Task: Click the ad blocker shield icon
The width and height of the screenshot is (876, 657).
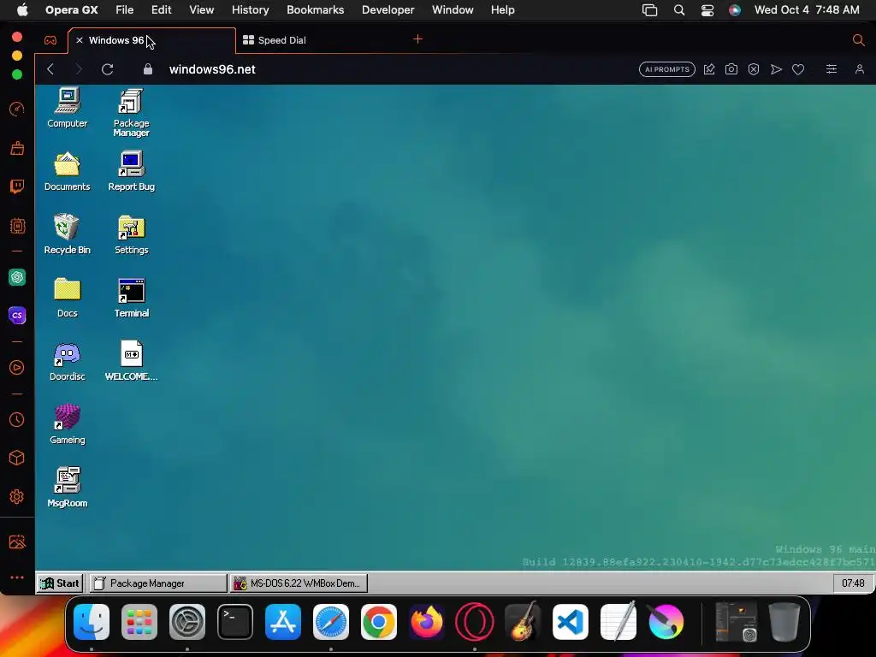Action: point(754,69)
